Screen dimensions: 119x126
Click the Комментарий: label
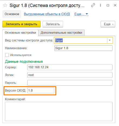tap(15, 99)
